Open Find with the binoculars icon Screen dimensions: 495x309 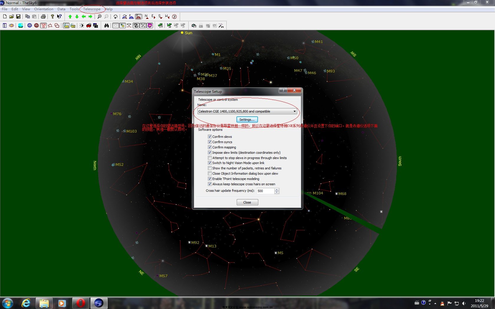[106, 25]
